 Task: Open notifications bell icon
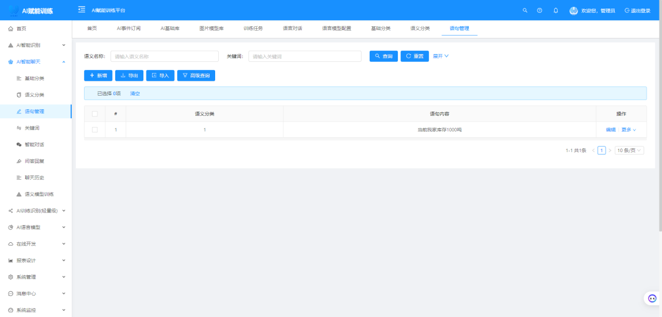555,10
